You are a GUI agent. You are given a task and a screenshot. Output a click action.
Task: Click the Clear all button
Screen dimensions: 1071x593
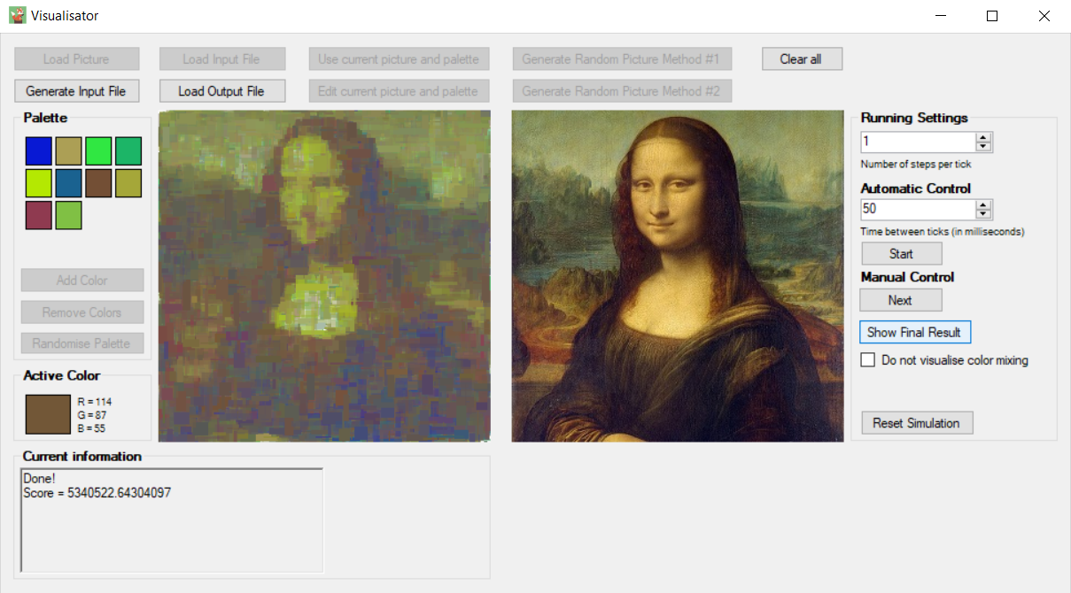(x=801, y=59)
